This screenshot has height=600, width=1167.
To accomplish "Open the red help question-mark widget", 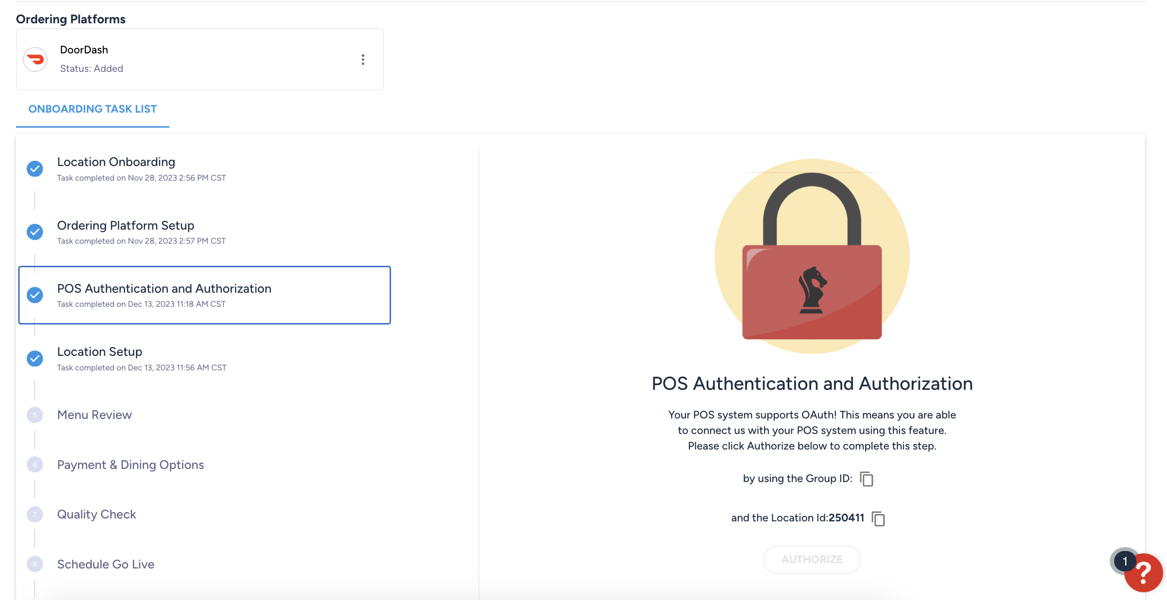I will pos(1143,572).
